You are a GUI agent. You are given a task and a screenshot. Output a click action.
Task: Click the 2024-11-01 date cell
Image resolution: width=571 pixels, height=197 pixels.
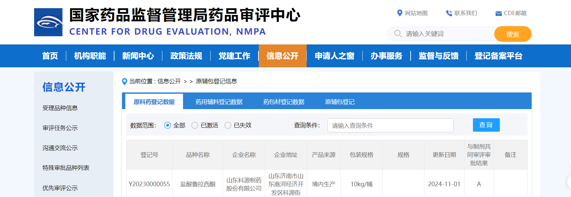click(x=444, y=184)
